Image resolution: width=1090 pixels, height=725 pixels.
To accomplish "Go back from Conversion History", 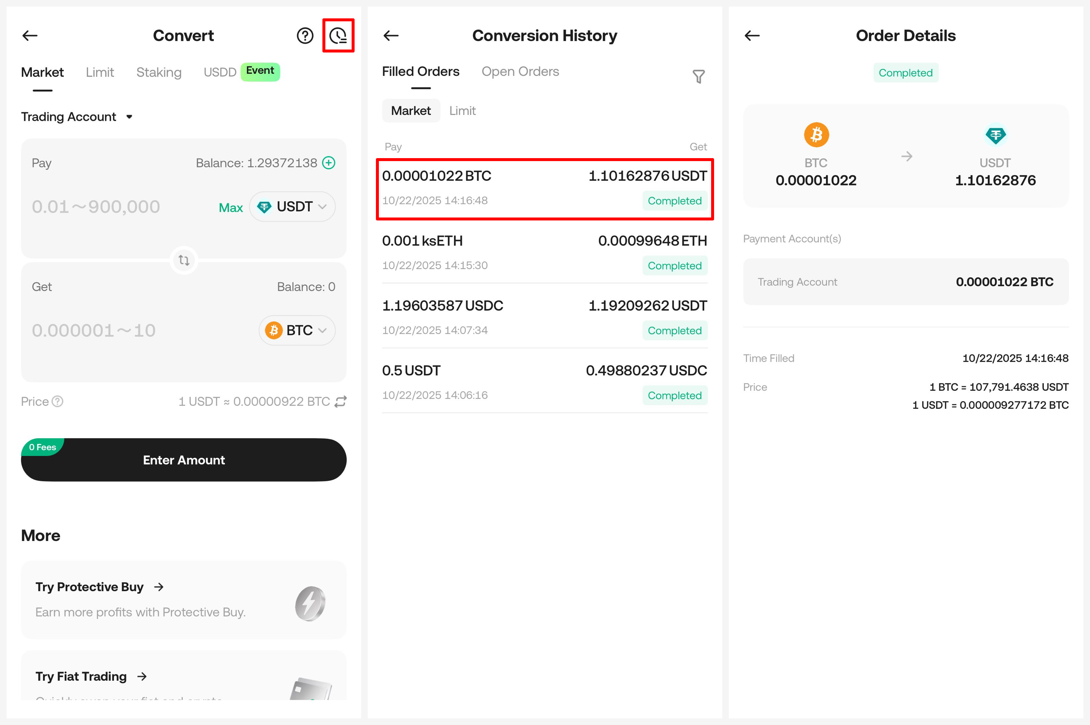I will tap(391, 36).
